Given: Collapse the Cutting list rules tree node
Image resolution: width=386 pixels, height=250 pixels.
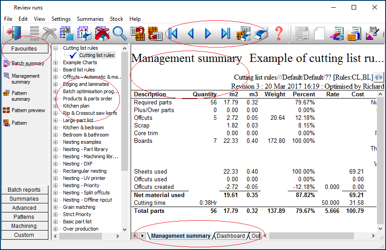Looking at the screenshot, I should tap(56, 48).
